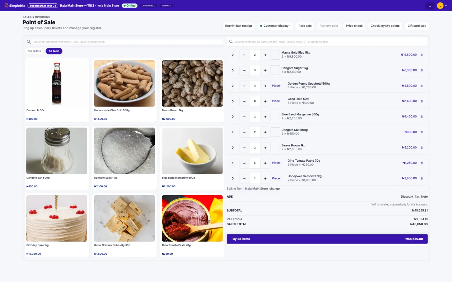This screenshot has width=452, height=282.
Task: Increase Dangote Salt 500g quantity with plus
Action: pyautogui.click(x=265, y=132)
